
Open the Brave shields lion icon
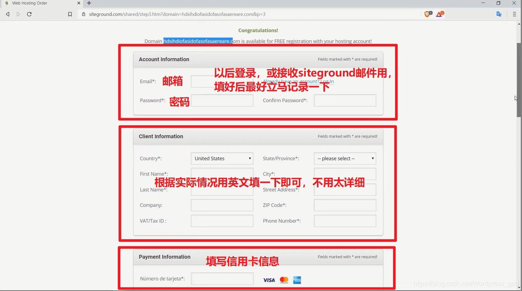[428, 14]
